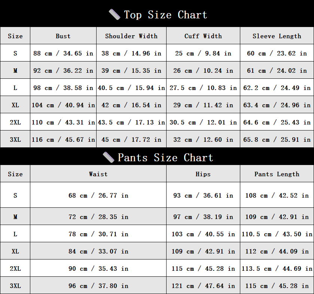The height and width of the screenshot is (294, 314).
Task: Click the ruler icon beside Top Size Chart
Action: coord(115,15)
